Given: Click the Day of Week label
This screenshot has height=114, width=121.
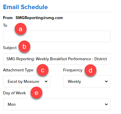Looking at the screenshot, I should pos(14,93).
